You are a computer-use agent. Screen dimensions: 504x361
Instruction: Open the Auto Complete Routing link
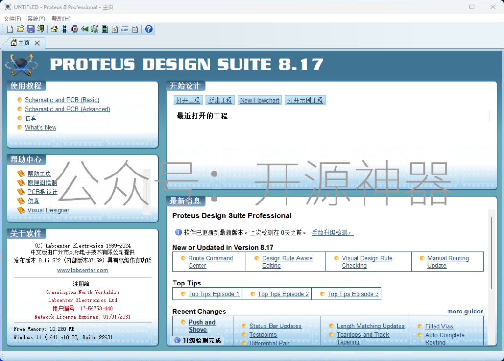pyautogui.click(x=445, y=339)
